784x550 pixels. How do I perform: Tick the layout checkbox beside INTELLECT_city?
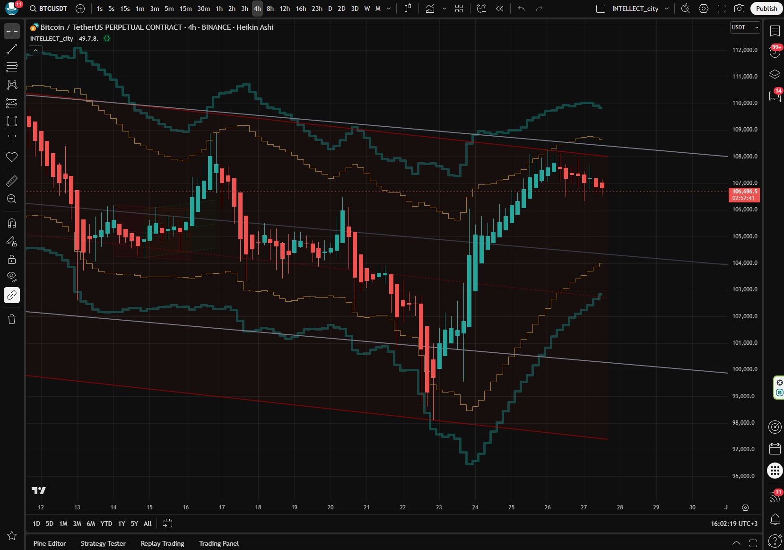coord(601,9)
